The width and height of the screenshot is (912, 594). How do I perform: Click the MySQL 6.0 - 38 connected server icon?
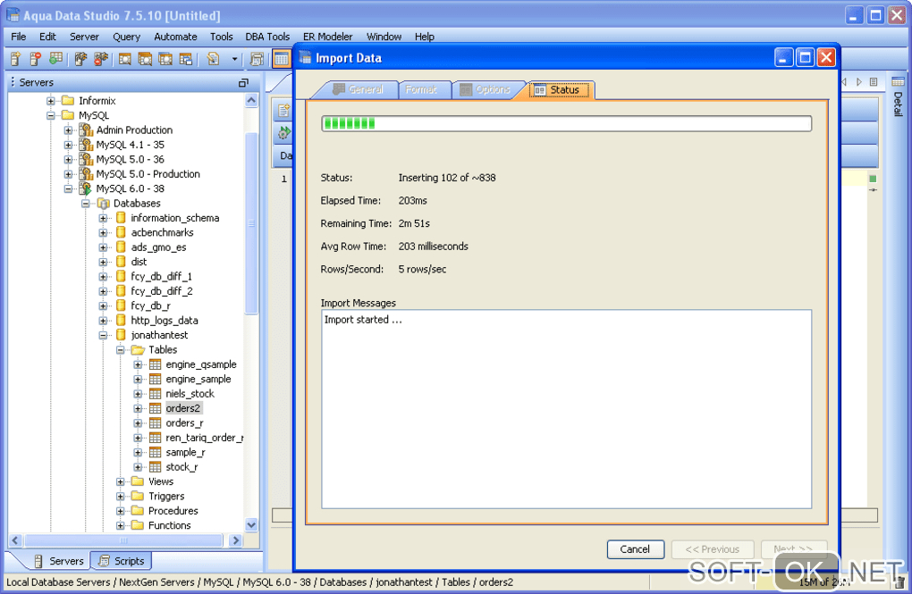click(x=86, y=188)
